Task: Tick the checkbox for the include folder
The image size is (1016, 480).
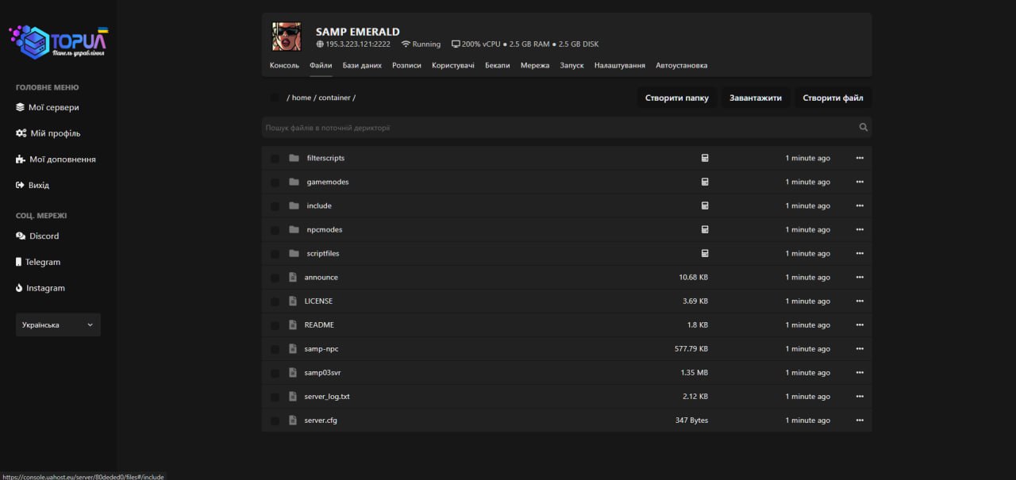Action: pos(275,206)
